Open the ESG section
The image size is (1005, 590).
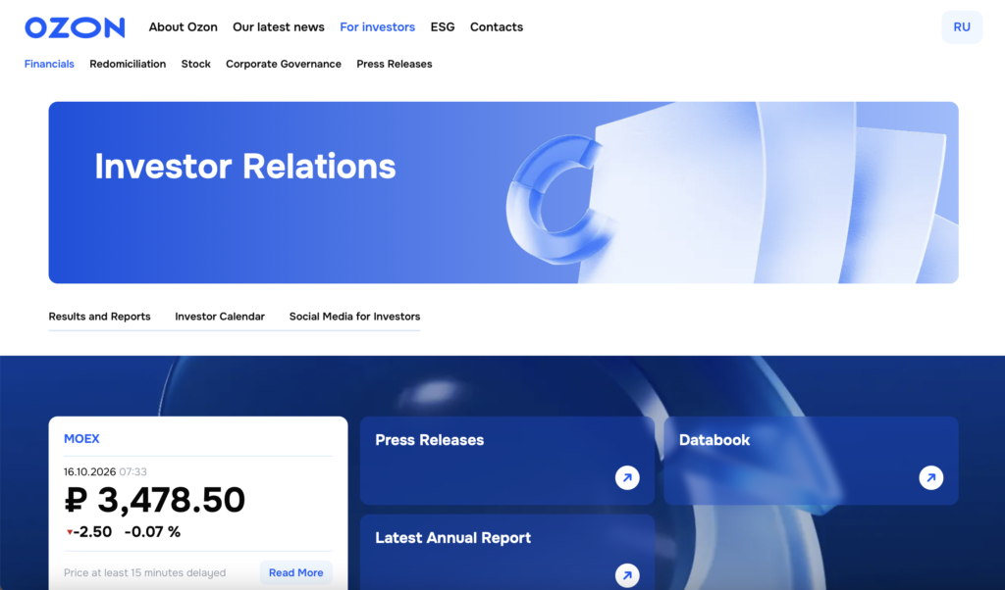443,26
